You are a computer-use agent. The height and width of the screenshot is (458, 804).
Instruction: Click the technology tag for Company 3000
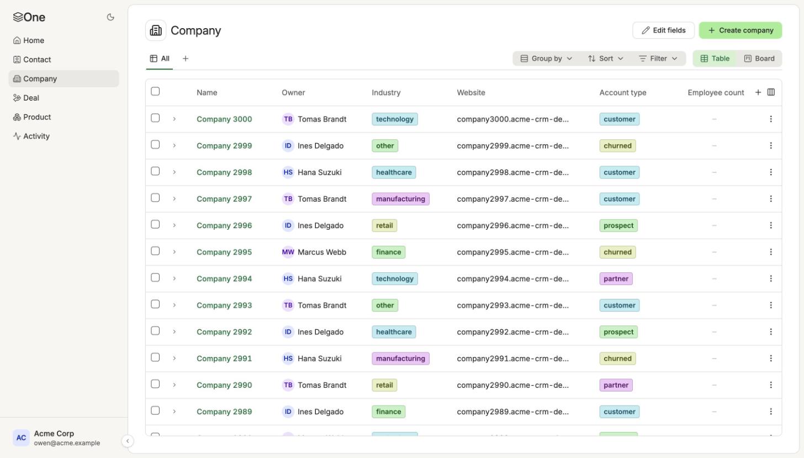[395, 119]
